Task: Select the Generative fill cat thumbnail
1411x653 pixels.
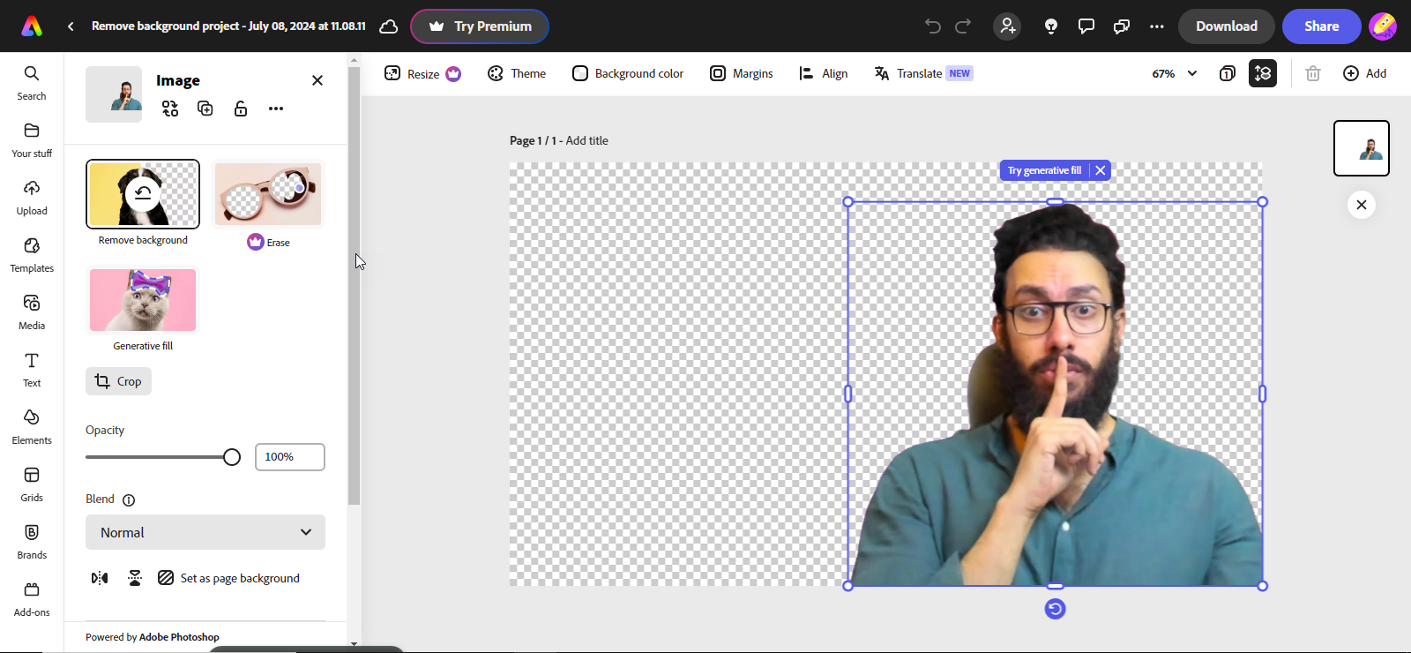Action: (x=143, y=300)
